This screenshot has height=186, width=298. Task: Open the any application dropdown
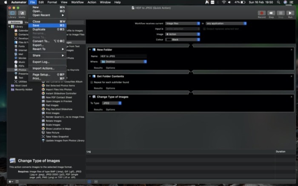(x=226, y=23)
